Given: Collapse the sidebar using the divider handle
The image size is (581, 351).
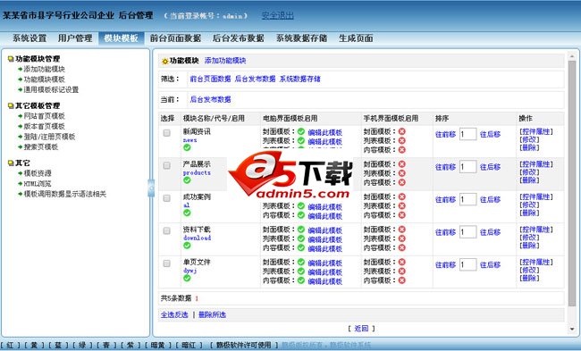Looking at the screenshot, I should 151,188.
